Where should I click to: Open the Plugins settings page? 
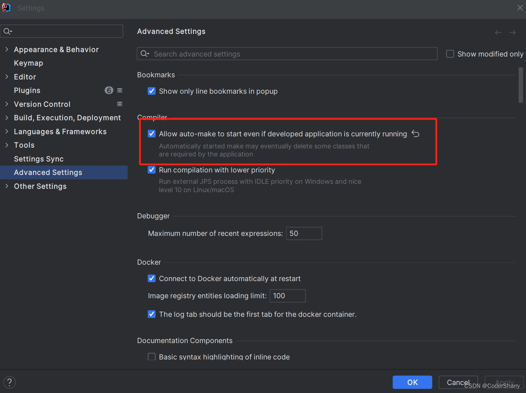click(27, 90)
